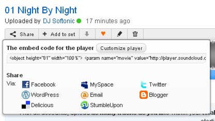Open the DJ Softonic profile link
Viewport: 215px width, 121px height.
(x=59, y=21)
